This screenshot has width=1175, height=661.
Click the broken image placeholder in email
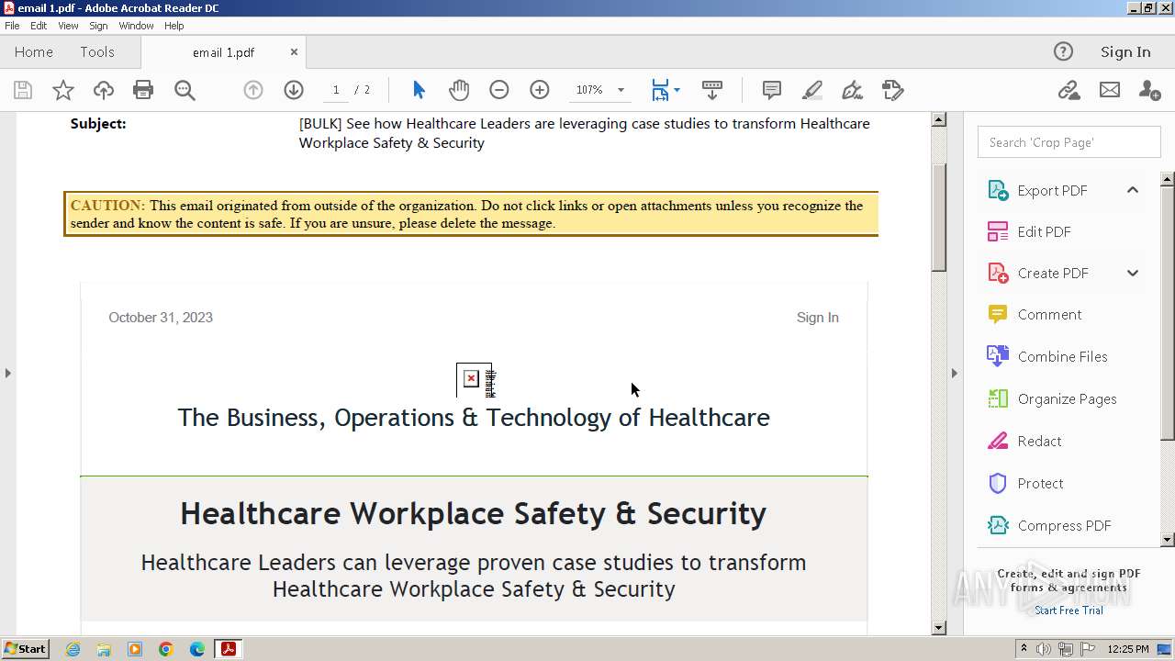(x=476, y=379)
